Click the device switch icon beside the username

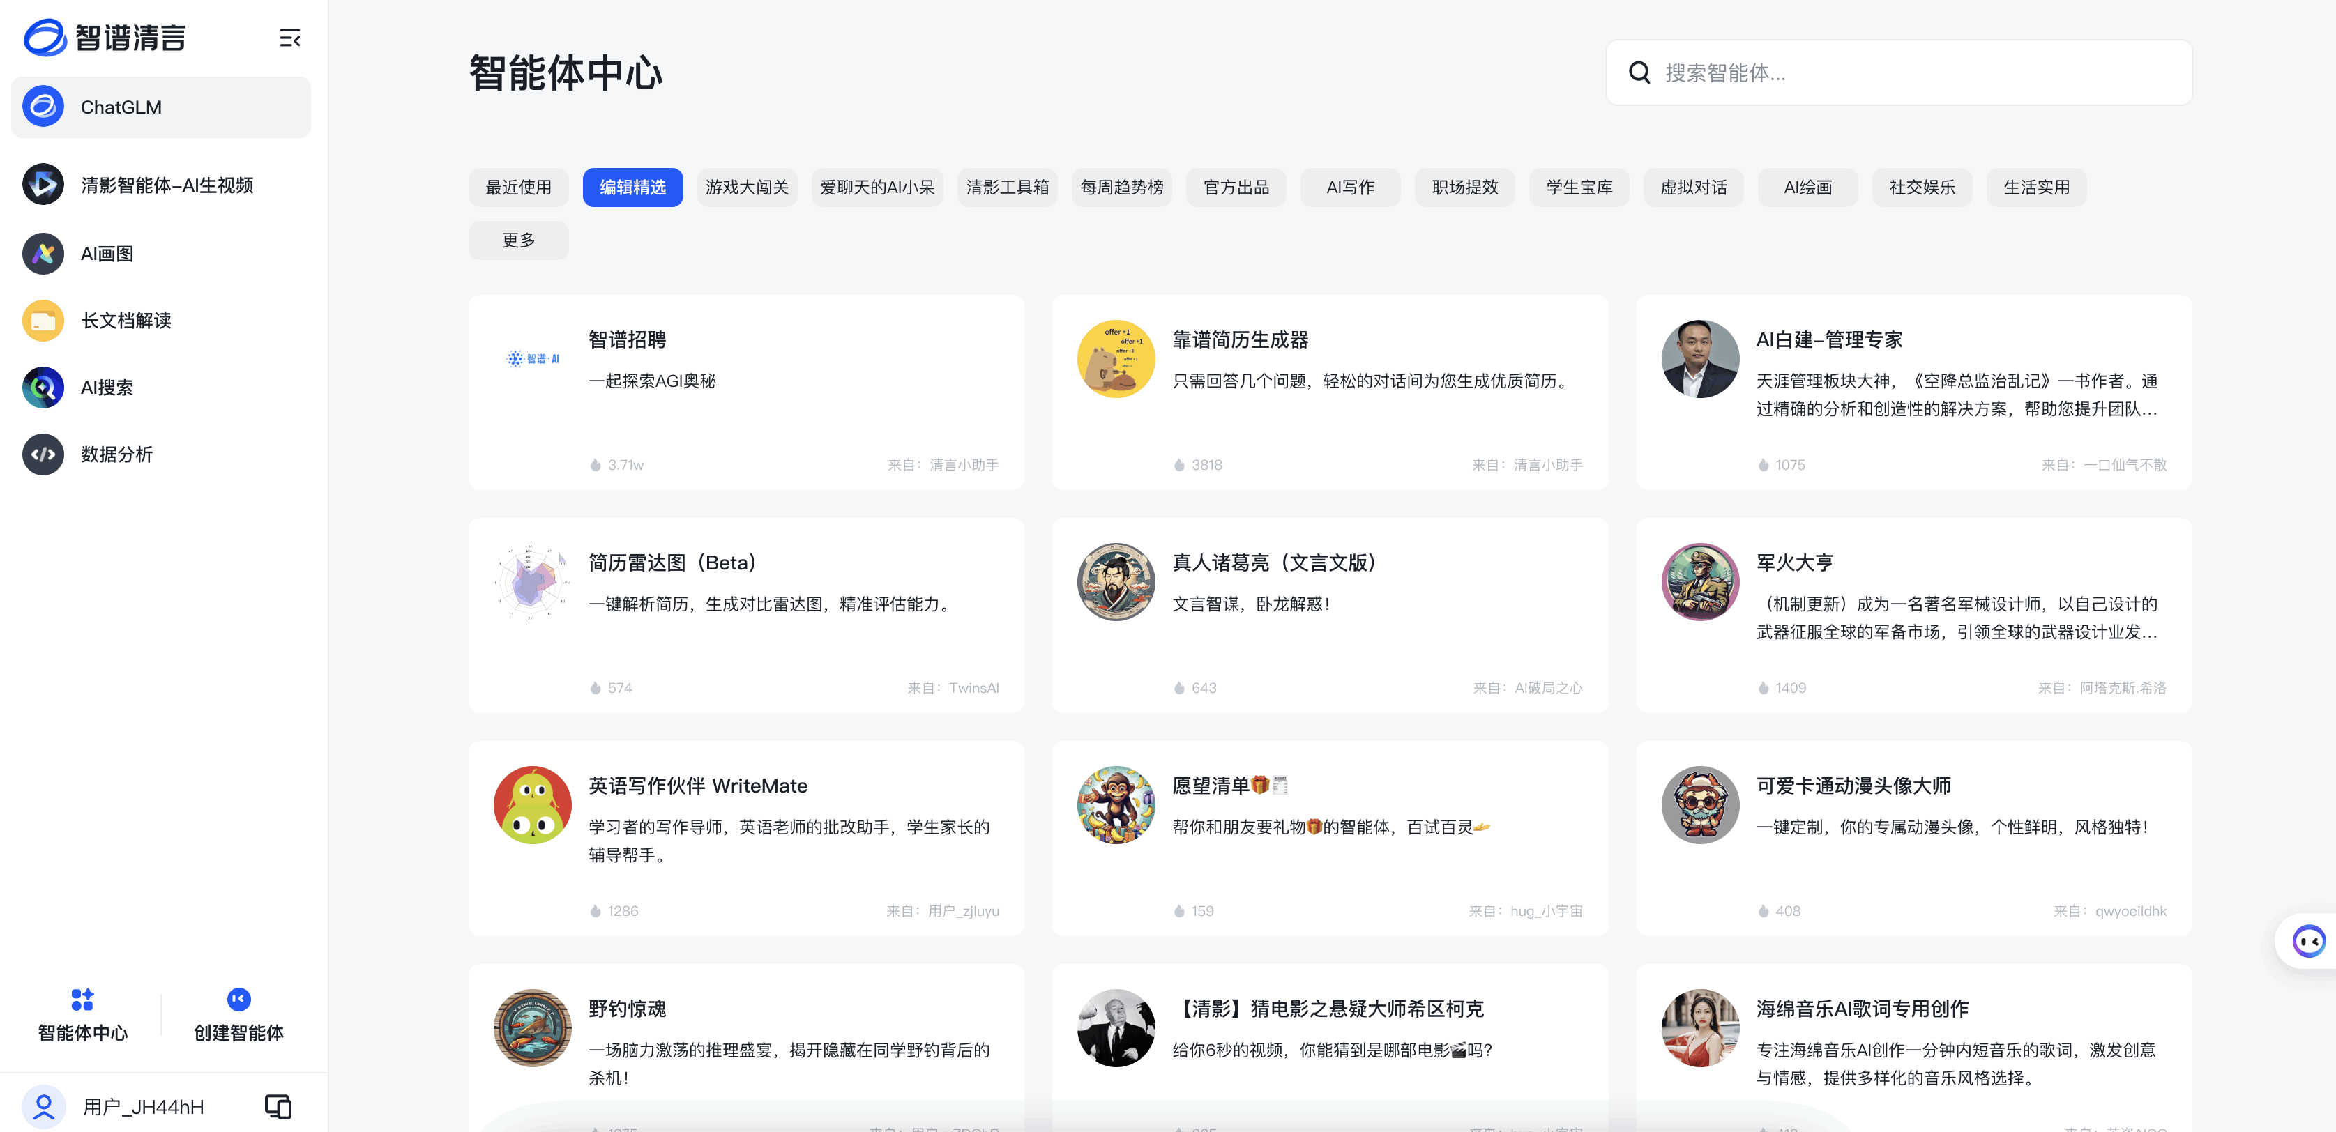(278, 1106)
